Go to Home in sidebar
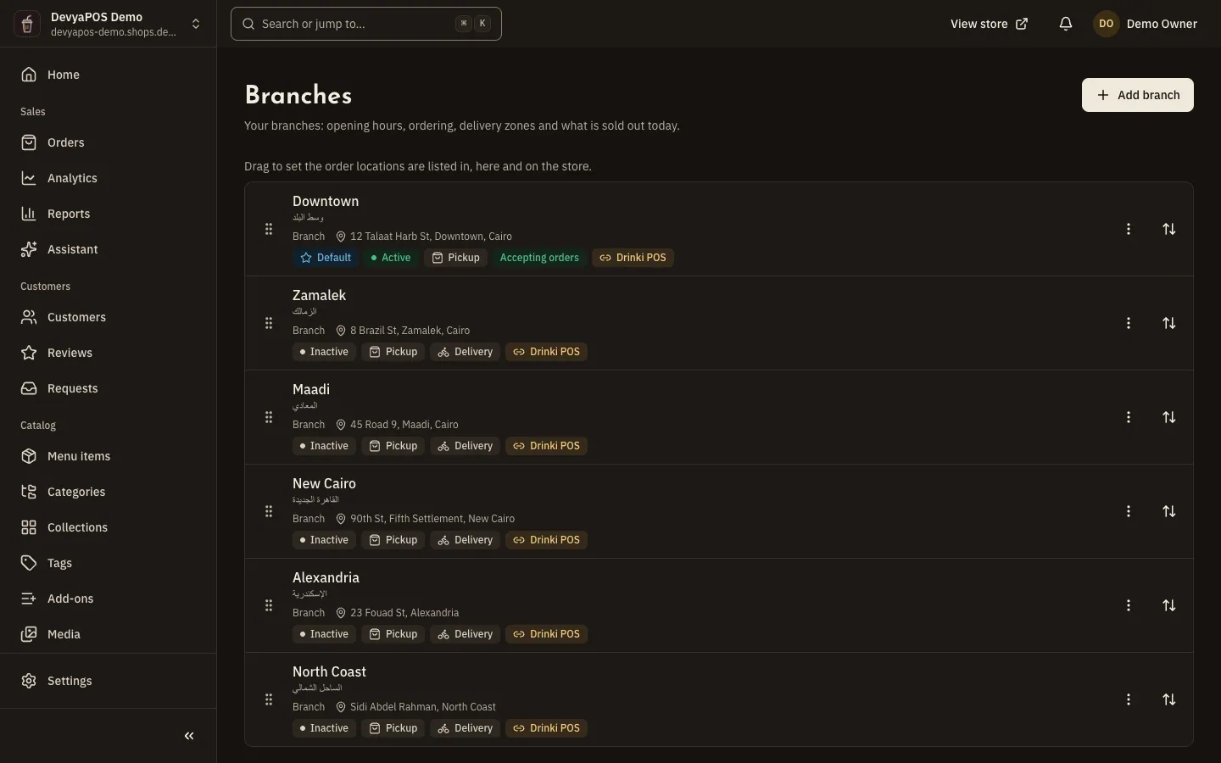Viewport: 1221px width, 763px height. [109, 75]
